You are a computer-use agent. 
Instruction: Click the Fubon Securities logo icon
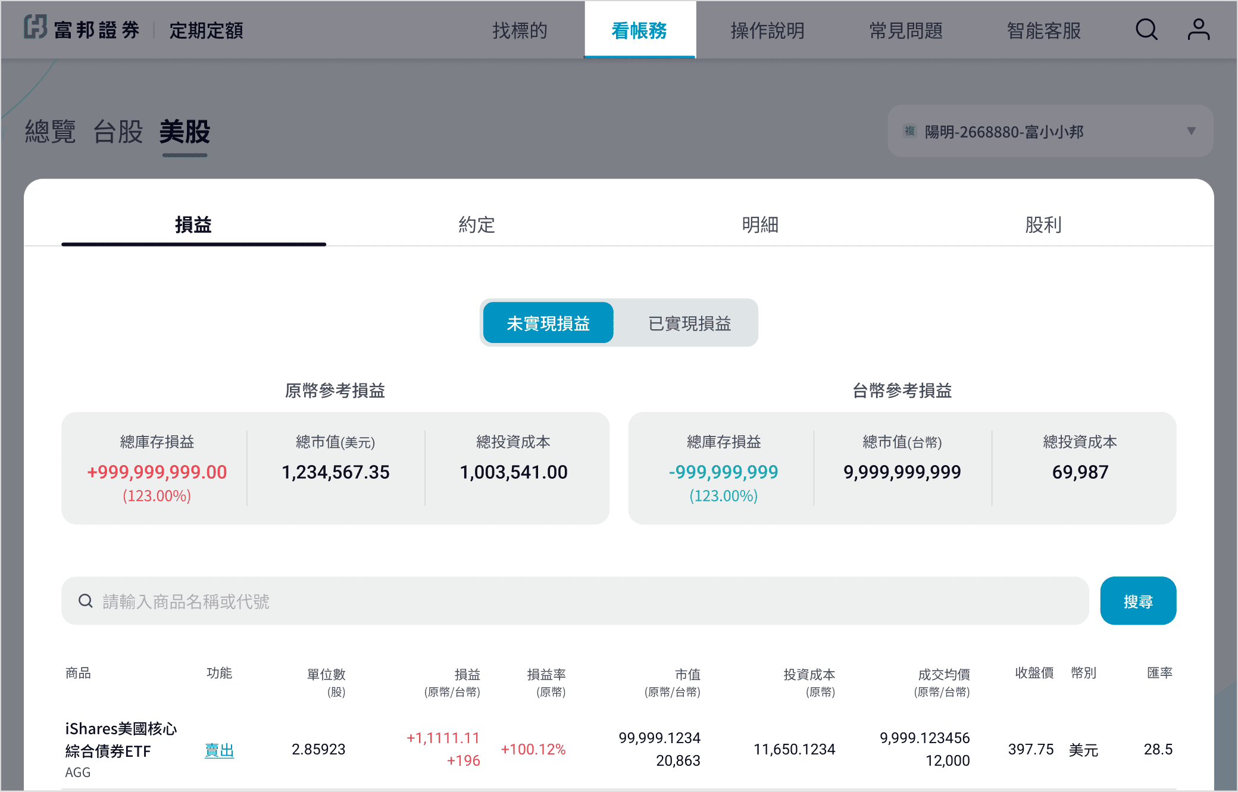(36, 27)
